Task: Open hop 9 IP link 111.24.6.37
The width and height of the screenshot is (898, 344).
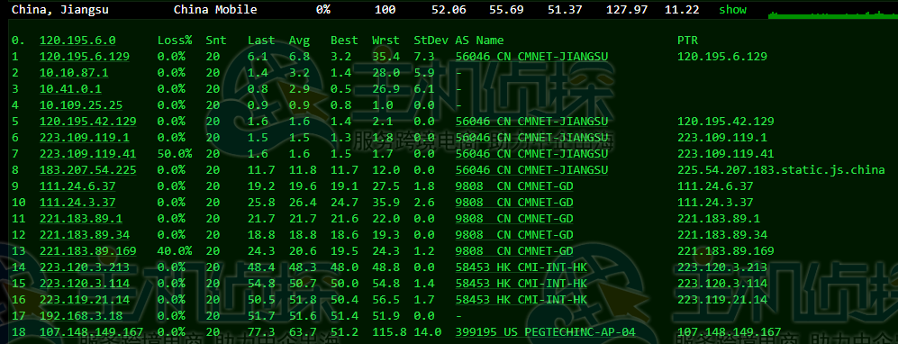Action: [77, 186]
